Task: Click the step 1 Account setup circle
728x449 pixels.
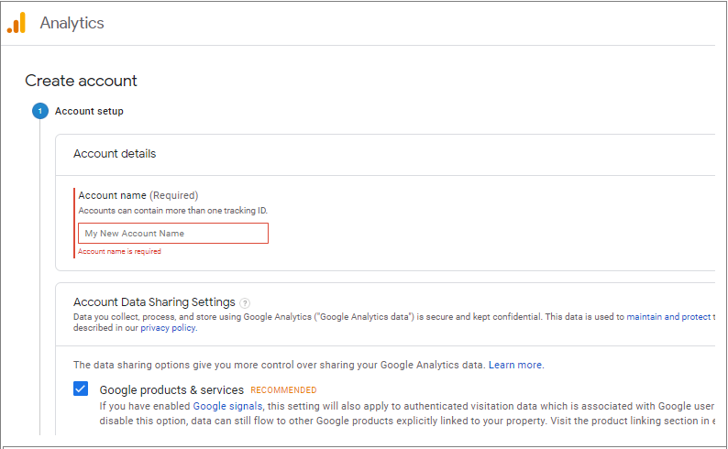Action: [x=40, y=111]
